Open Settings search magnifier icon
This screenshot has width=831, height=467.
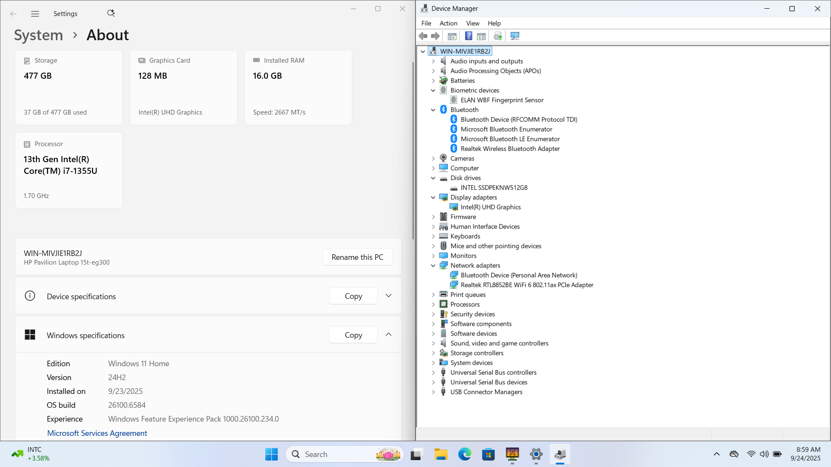111,13
